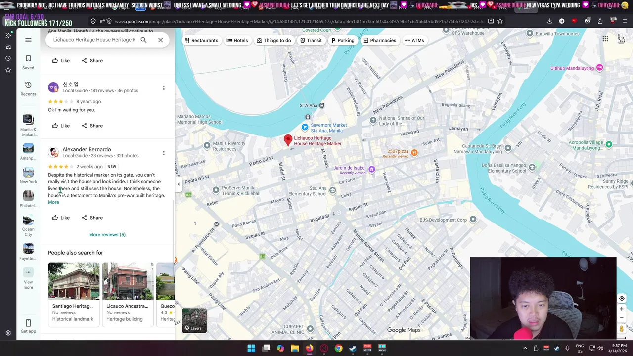Show your location on map
This screenshot has height=356, width=633.
click(x=622, y=298)
